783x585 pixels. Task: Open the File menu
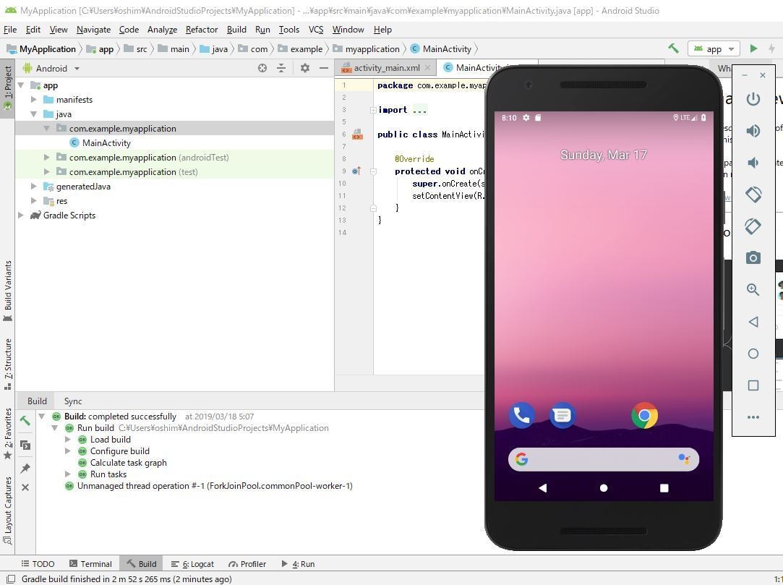point(10,30)
